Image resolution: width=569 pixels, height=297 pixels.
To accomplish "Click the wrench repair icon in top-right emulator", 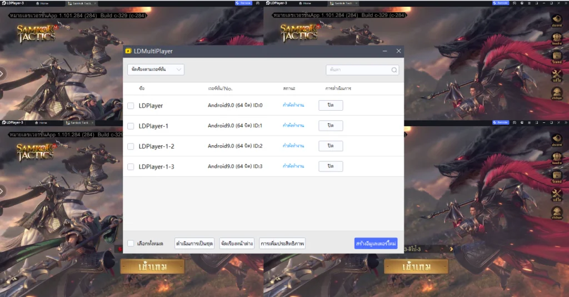I will pos(557,75).
